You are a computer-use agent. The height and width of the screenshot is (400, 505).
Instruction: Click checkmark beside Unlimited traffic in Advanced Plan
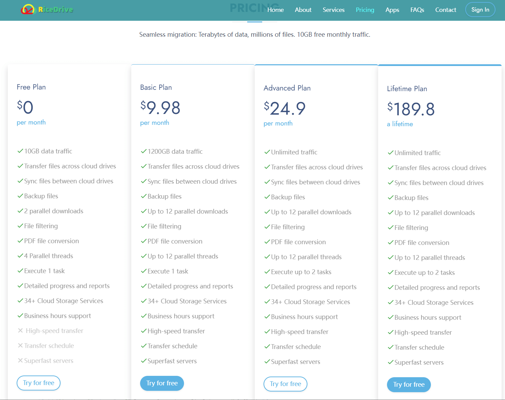click(x=267, y=152)
